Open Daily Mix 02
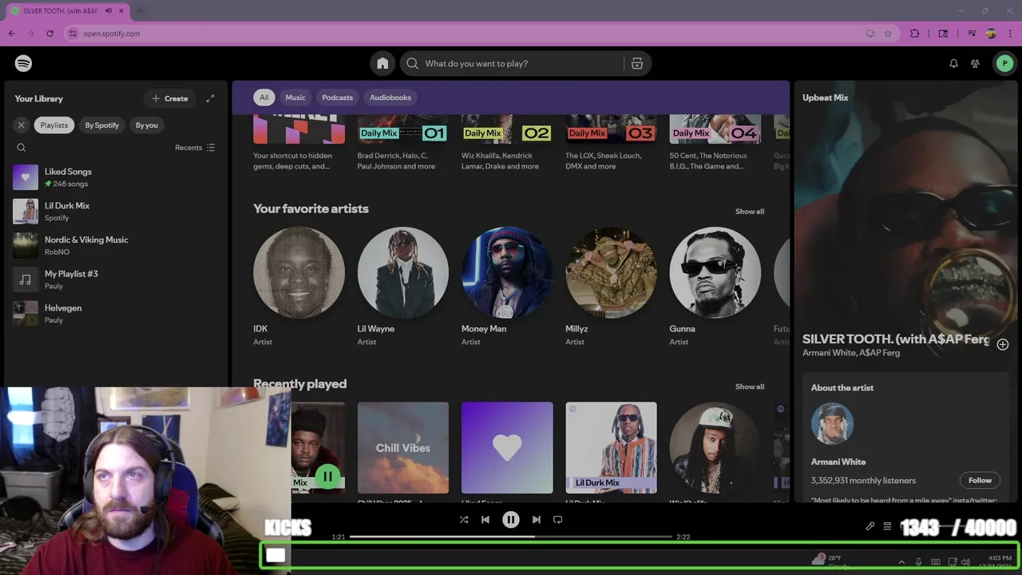 pos(507,144)
